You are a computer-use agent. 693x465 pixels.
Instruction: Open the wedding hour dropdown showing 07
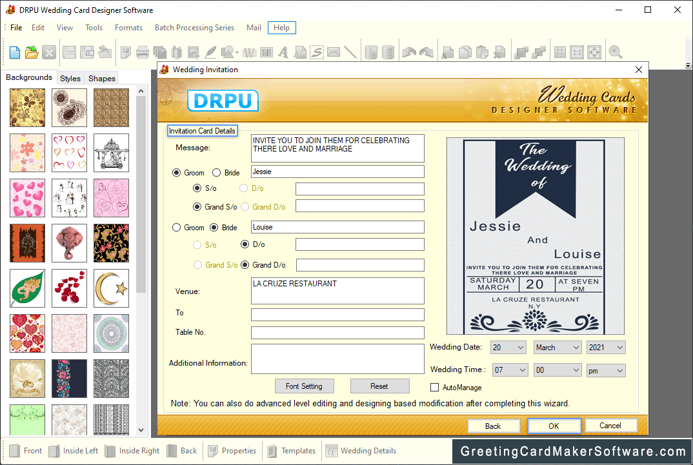pos(510,370)
